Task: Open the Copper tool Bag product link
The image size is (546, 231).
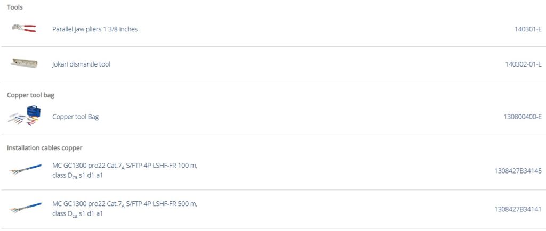Action: (x=75, y=117)
